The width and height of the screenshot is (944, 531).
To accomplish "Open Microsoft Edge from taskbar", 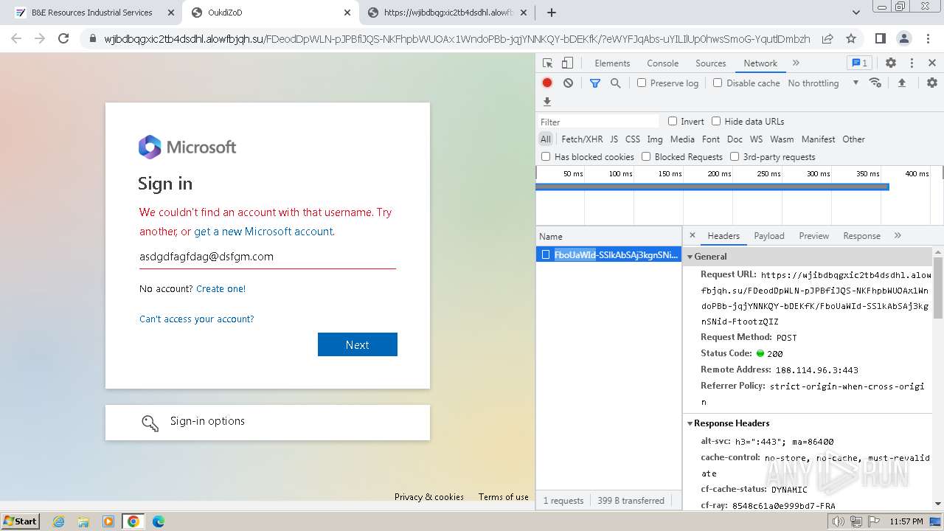I will pyautogui.click(x=158, y=521).
